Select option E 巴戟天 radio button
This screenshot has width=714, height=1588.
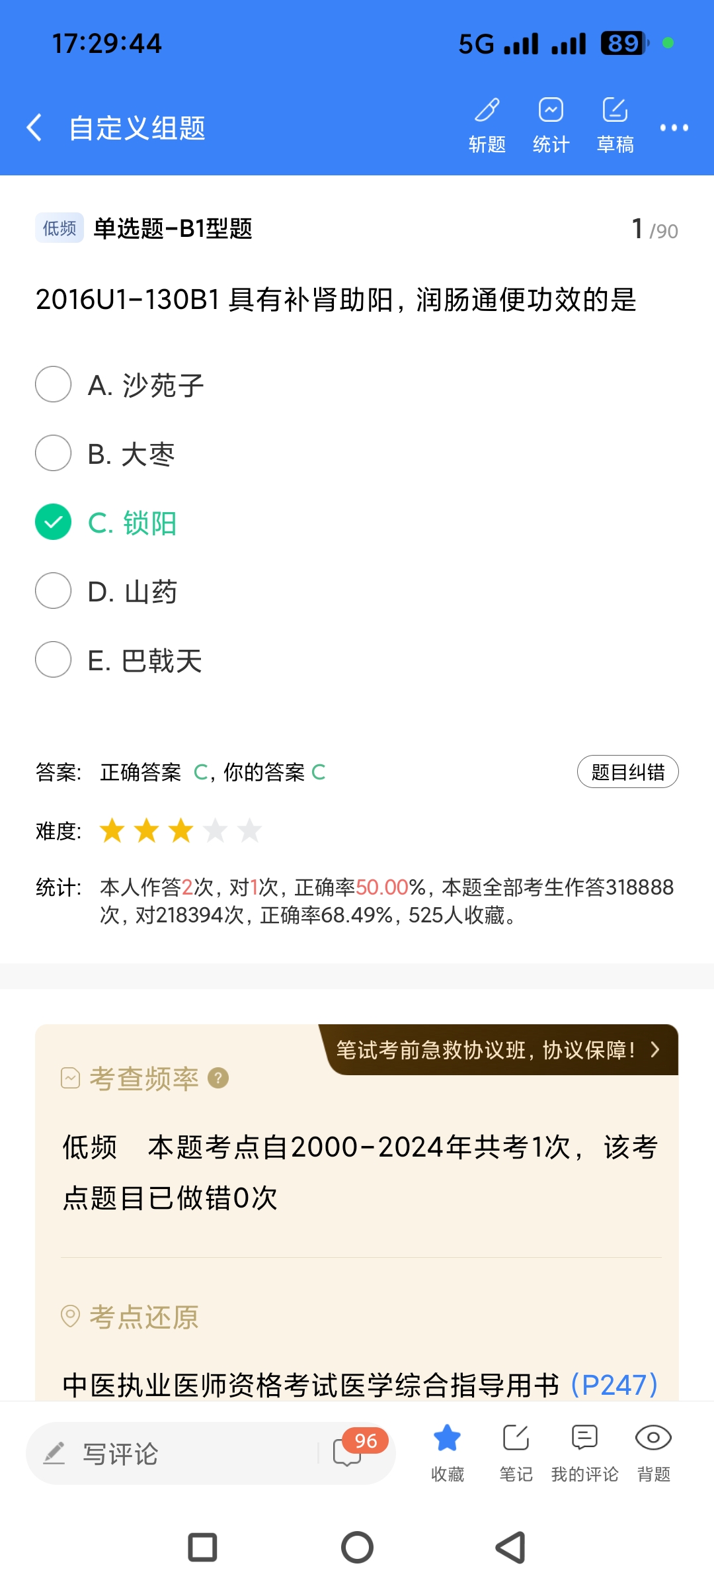pos(54,660)
